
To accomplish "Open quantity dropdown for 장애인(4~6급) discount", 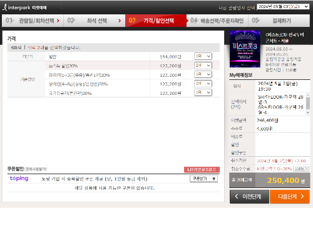I will tap(203, 84).
